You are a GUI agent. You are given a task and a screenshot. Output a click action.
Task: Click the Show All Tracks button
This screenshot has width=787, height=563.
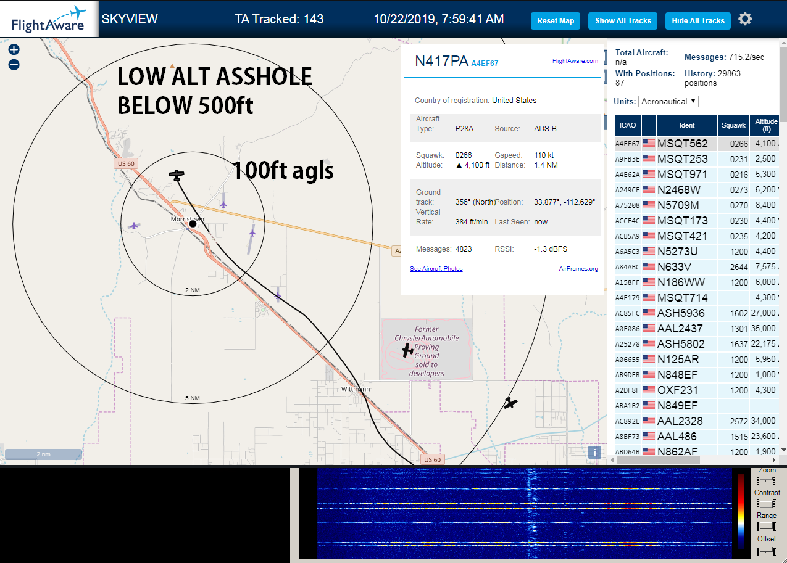[x=623, y=20]
